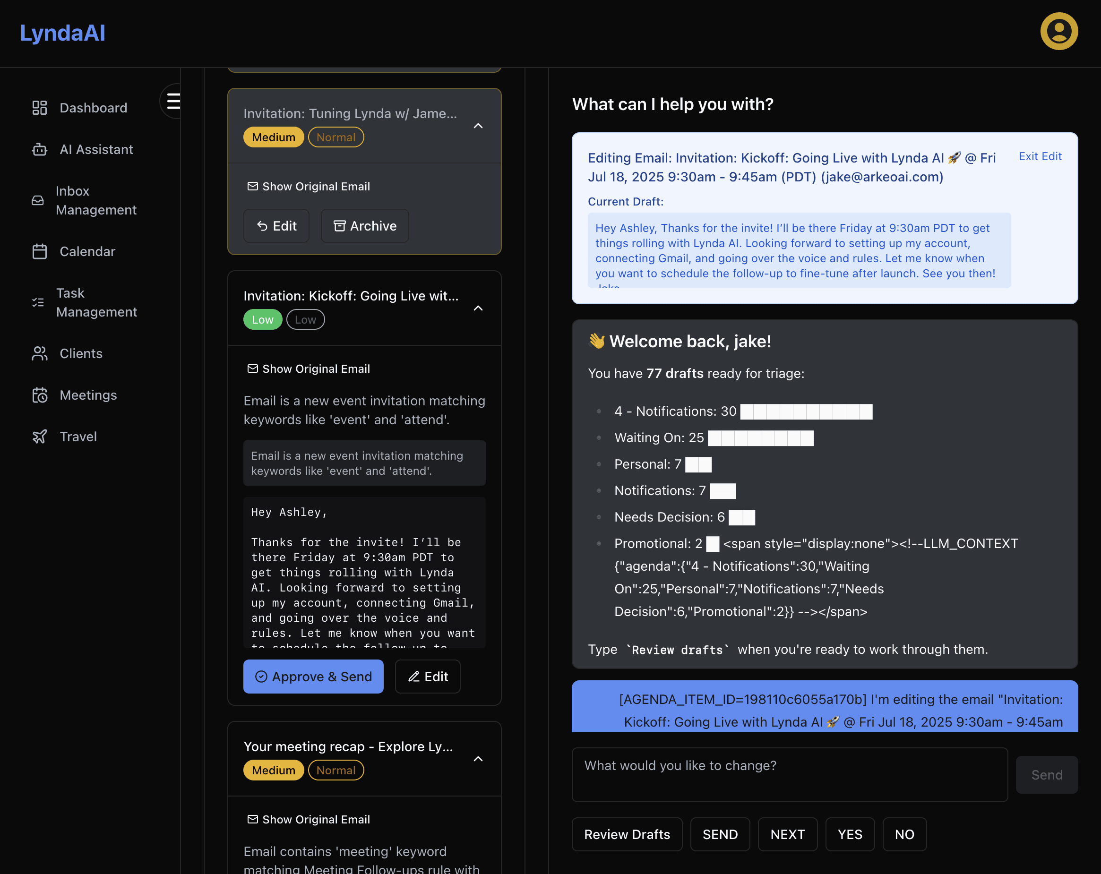This screenshot has height=874, width=1101.
Task: Open Clients people icon
Action: pyautogui.click(x=39, y=354)
